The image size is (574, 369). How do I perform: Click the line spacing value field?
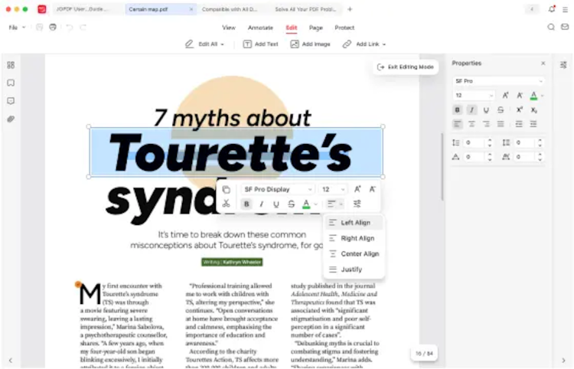(474, 142)
